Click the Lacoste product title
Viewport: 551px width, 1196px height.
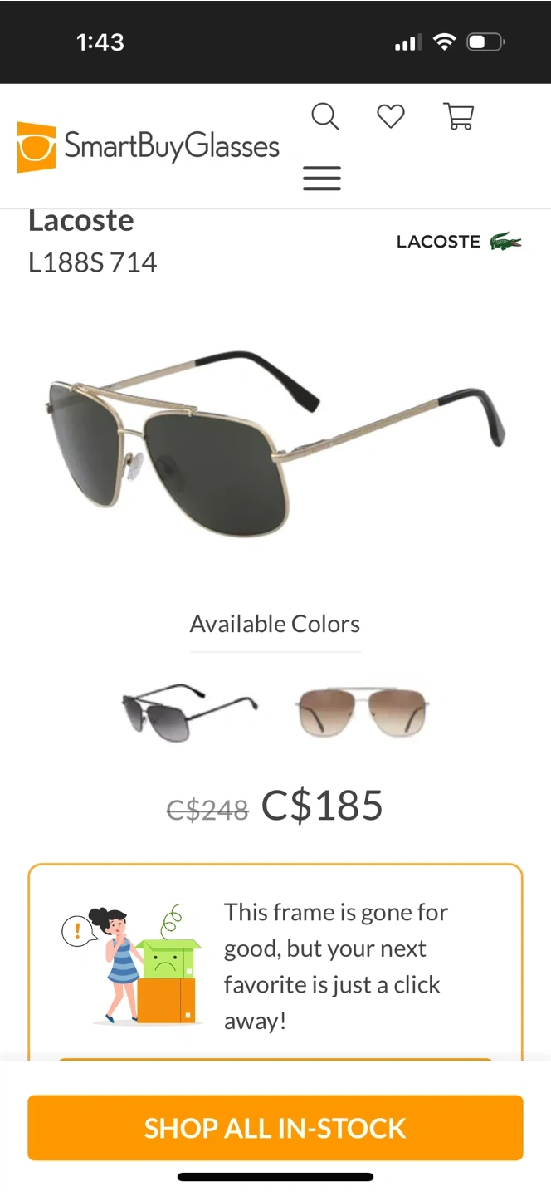[80, 220]
